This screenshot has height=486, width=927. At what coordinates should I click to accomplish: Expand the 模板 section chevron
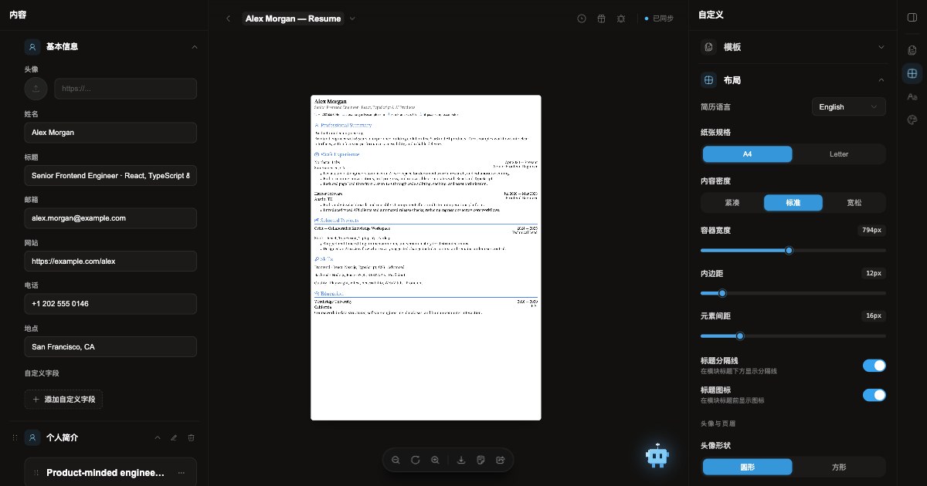[881, 47]
